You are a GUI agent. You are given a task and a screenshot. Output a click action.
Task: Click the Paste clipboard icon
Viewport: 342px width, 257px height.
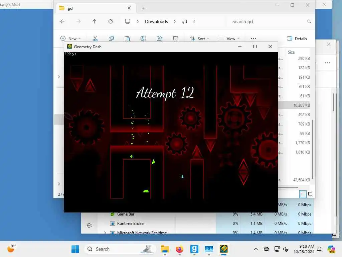point(127,39)
